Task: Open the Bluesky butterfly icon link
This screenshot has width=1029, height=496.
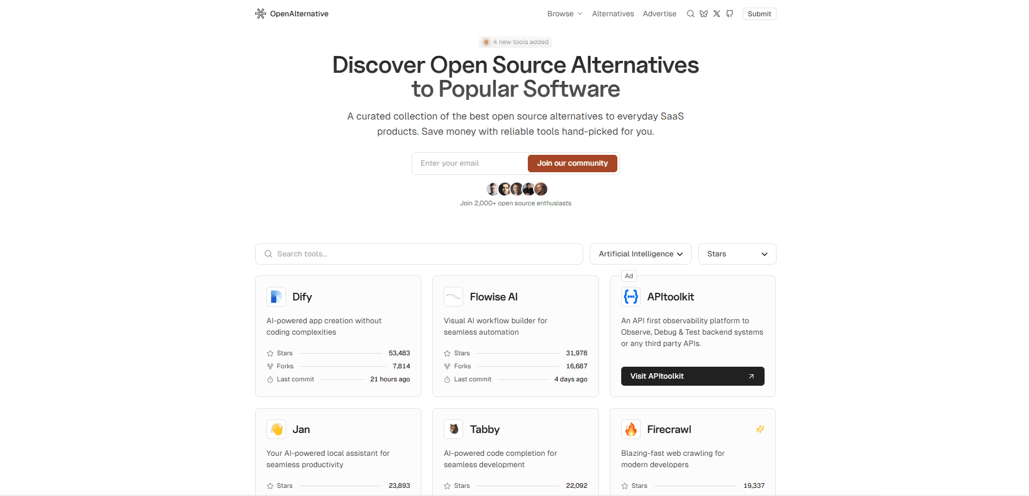Action: 704,14
